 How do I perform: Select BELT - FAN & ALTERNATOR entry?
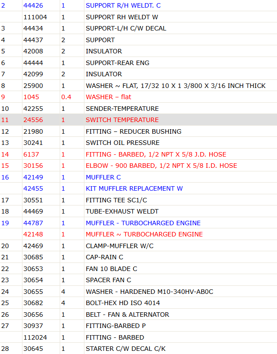(x=128, y=315)
